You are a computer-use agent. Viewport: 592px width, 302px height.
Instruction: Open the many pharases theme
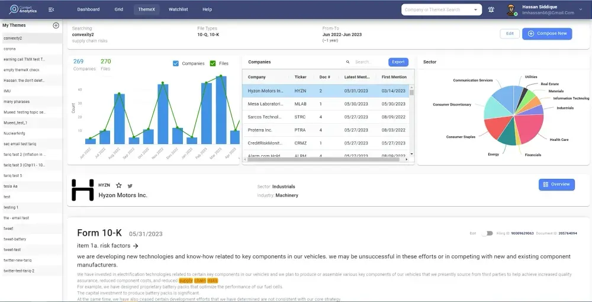click(x=32, y=101)
